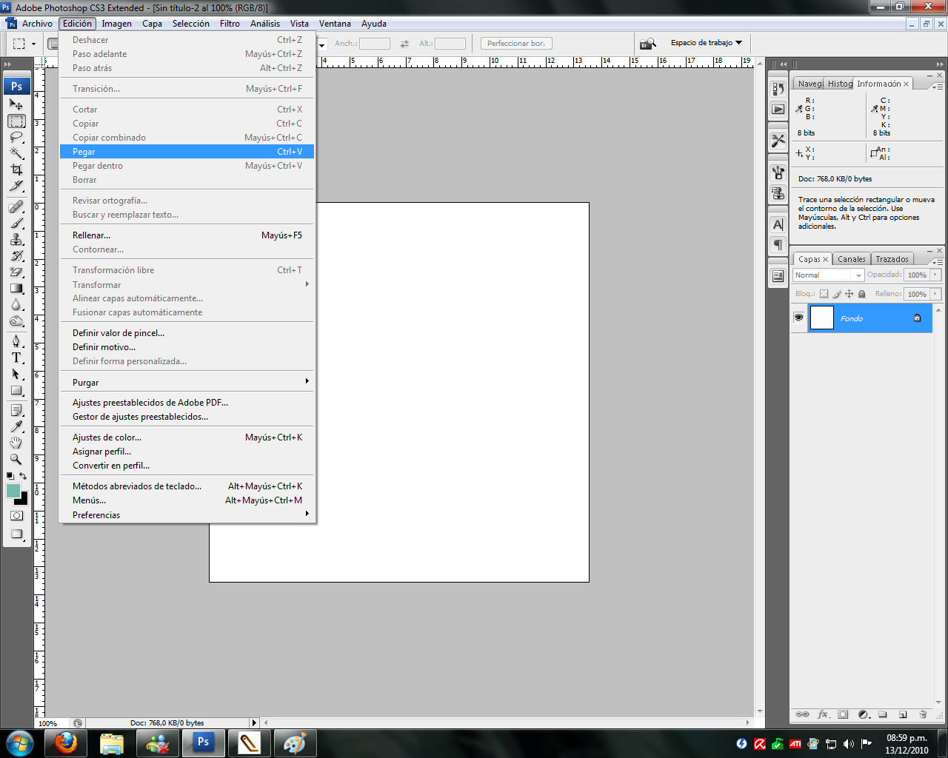
Task: Select the Zoom tool
Action: (x=16, y=459)
